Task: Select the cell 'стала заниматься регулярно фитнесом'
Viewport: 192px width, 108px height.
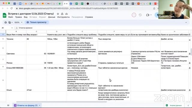Action: 114,48
